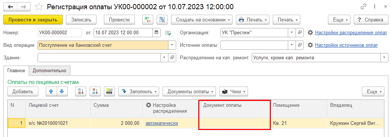Click the barcode scan icon button
The width and height of the screenshot is (391, 137).
[x=109, y=91]
